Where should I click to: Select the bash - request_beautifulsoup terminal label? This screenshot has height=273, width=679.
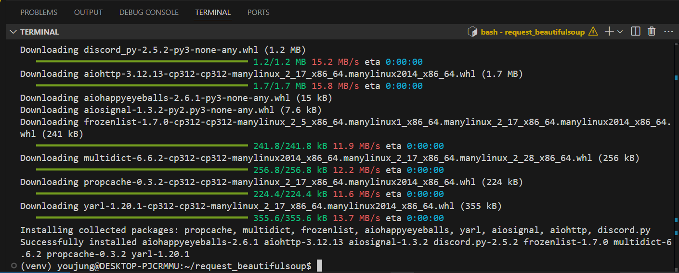(x=533, y=32)
